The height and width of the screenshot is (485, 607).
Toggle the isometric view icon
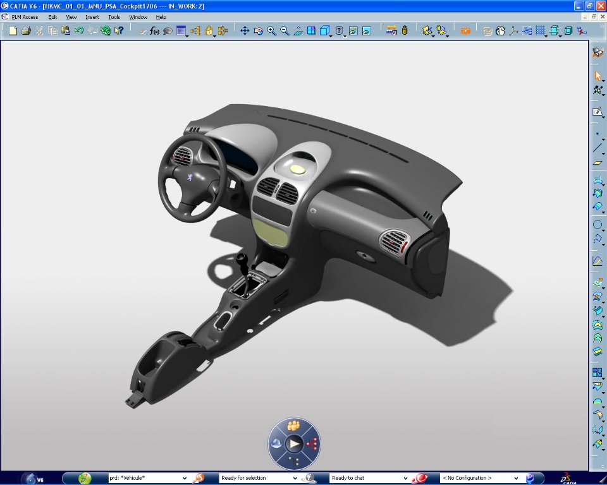click(324, 30)
